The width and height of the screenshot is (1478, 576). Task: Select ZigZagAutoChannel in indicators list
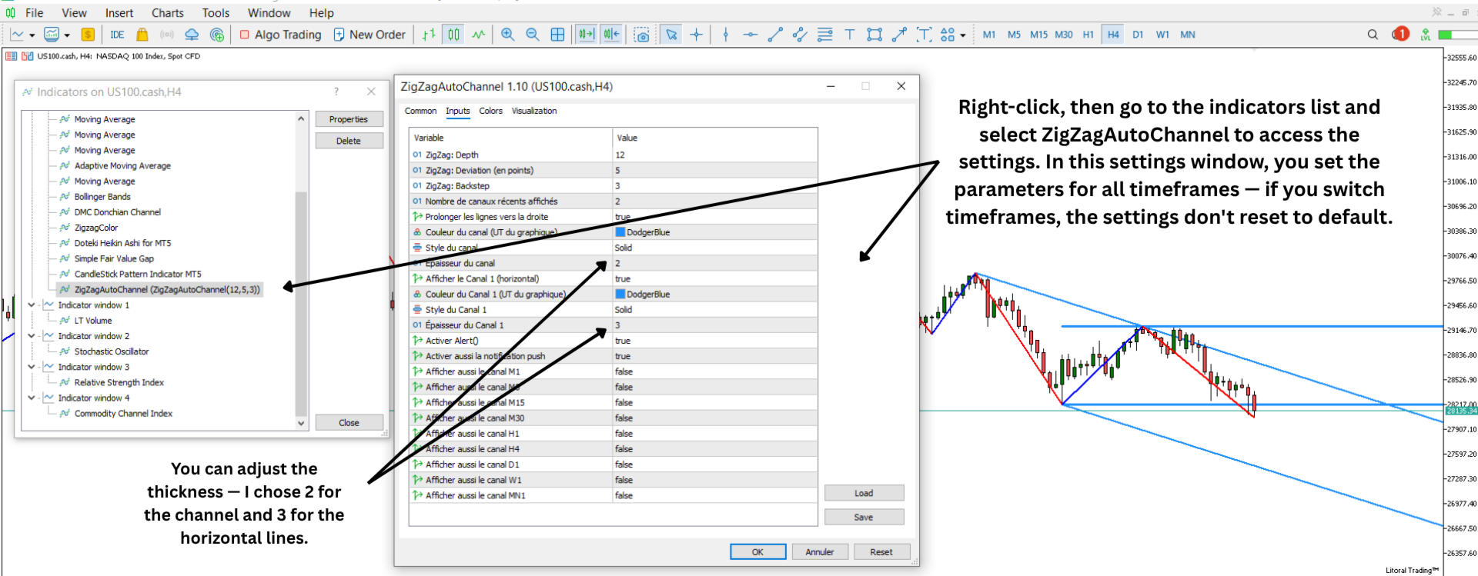(167, 290)
